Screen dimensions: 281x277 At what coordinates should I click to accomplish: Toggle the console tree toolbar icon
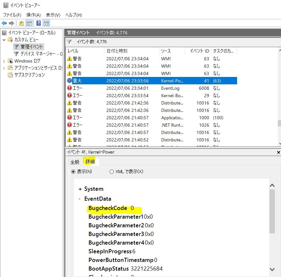pyautogui.click(x=29, y=23)
